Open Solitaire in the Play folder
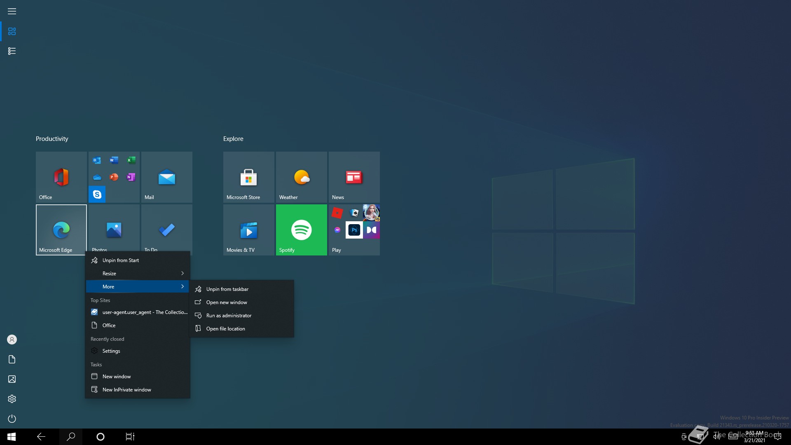Image resolution: width=791 pixels, height=445 pixels. (x=354, y=213)
